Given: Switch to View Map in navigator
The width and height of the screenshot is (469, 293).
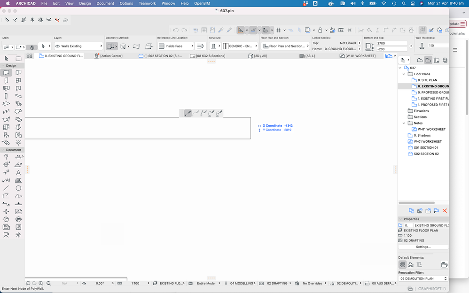Looking at the screenshot, I should 428,60.
